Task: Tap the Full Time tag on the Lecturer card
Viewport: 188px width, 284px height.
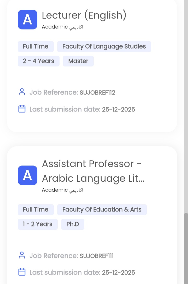Action: (x=36, y=46)
